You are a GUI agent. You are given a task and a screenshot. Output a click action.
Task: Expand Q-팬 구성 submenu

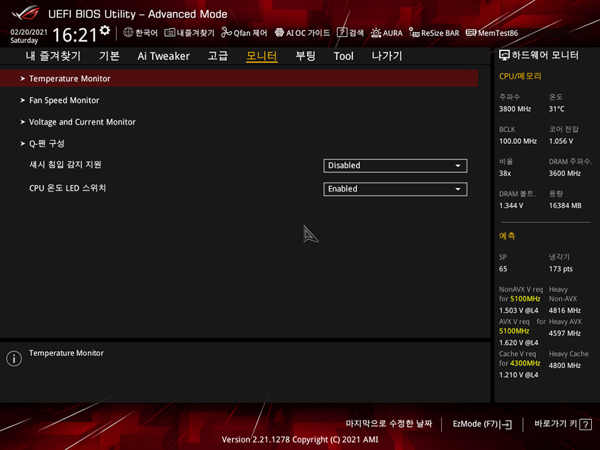(239, 143)
